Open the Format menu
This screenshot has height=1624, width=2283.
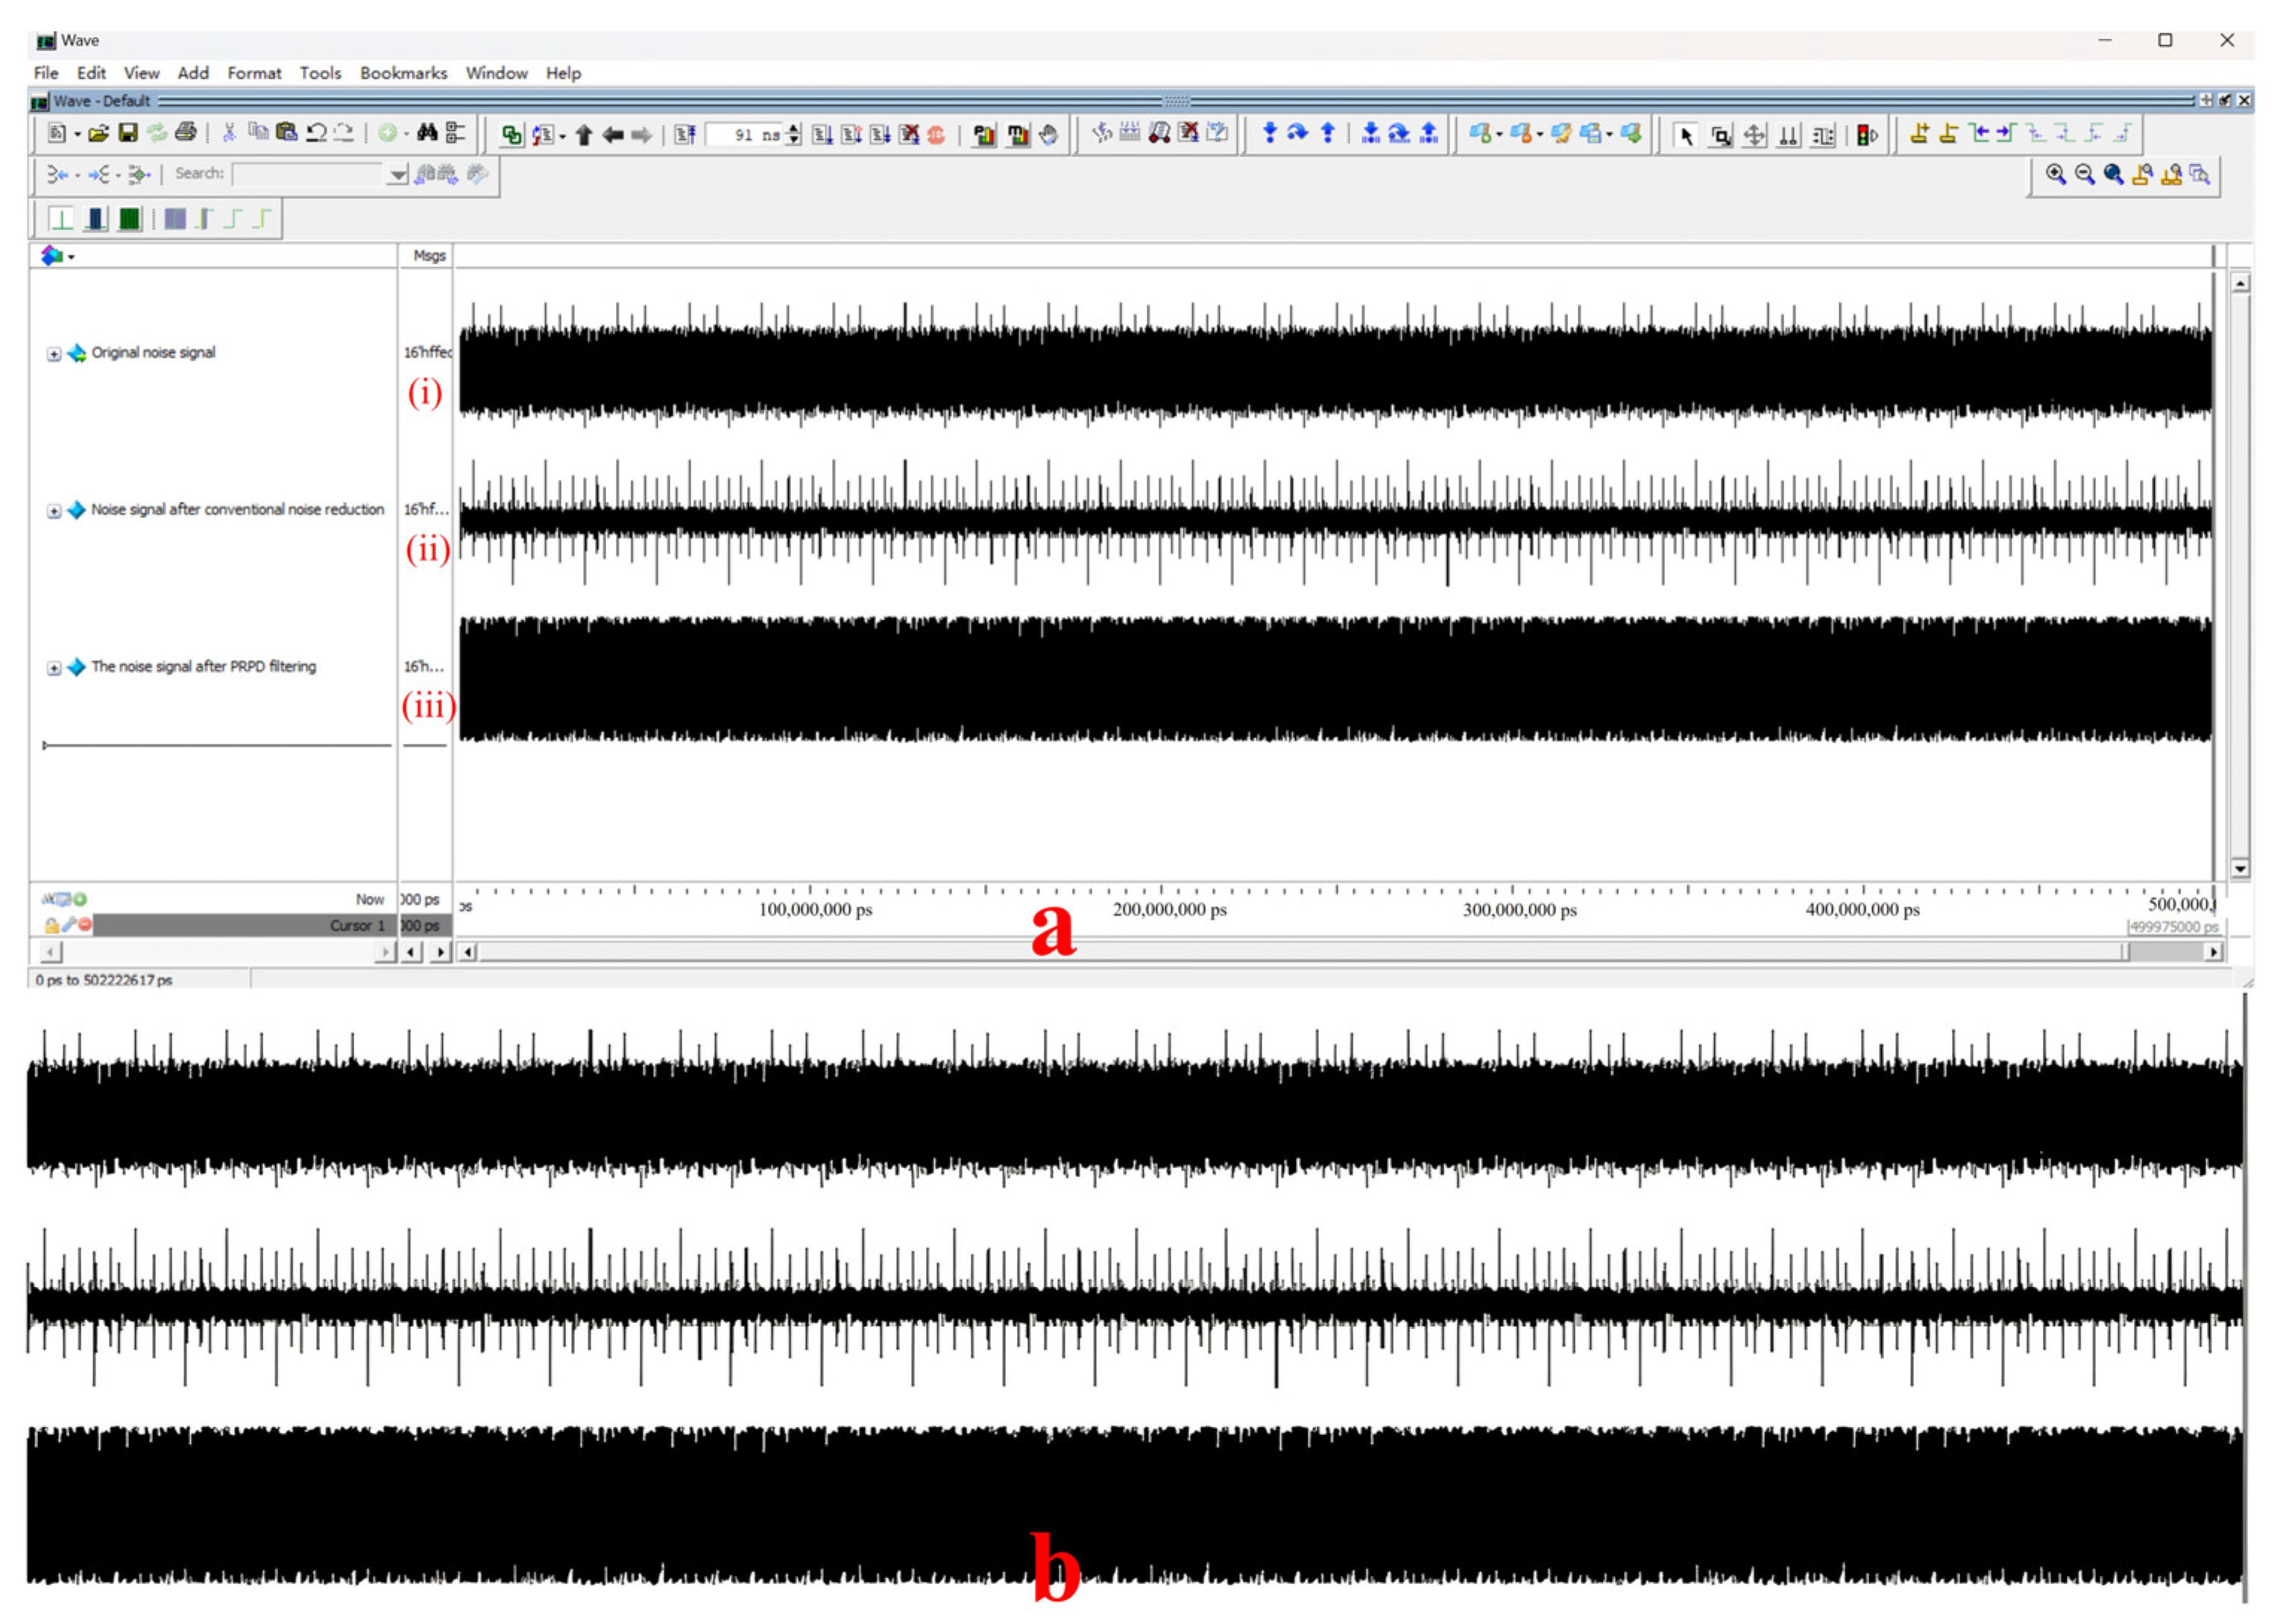(x=254, y=73)
